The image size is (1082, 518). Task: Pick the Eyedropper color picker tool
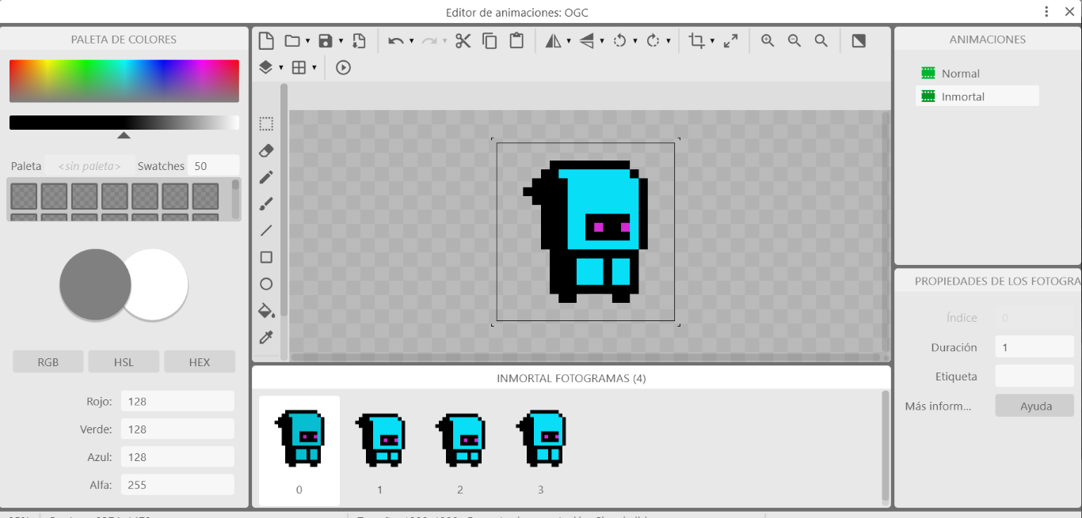tap(266, 338)
